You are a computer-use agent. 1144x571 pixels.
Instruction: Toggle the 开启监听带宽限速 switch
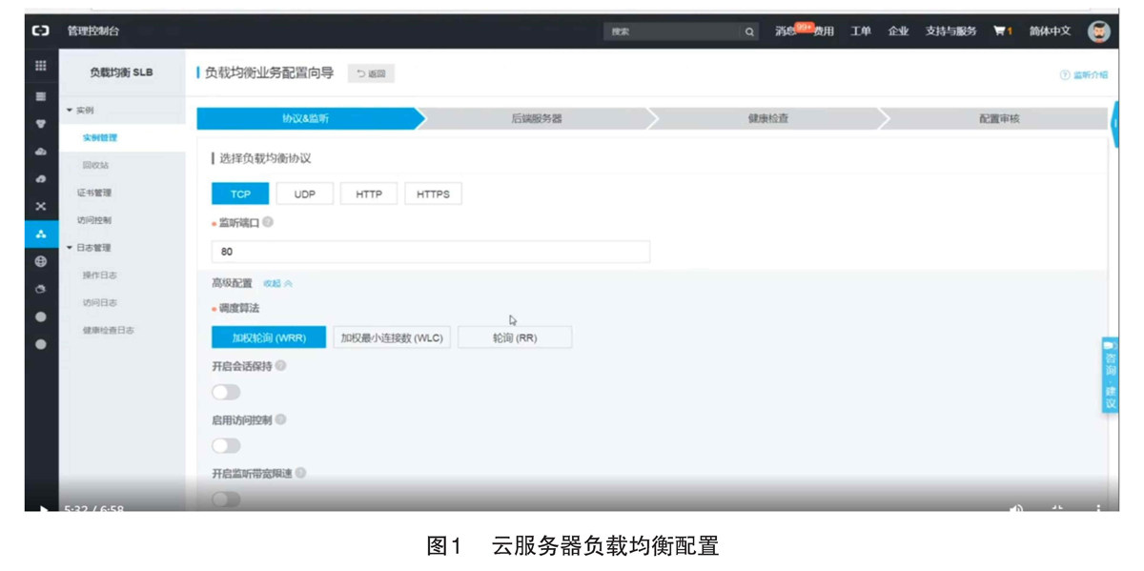[226, 499]
